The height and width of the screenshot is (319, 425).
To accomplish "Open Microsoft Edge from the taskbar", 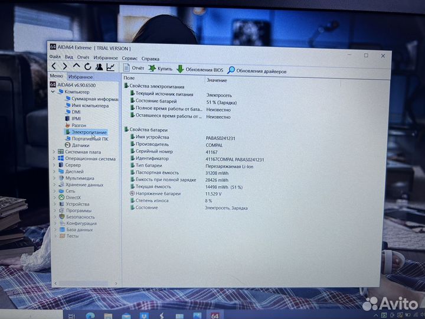I will [90, 315].
